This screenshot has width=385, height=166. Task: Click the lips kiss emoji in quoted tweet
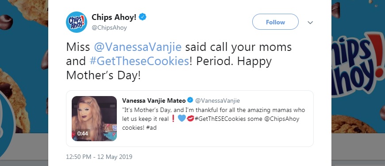click(x=190, y=119)
